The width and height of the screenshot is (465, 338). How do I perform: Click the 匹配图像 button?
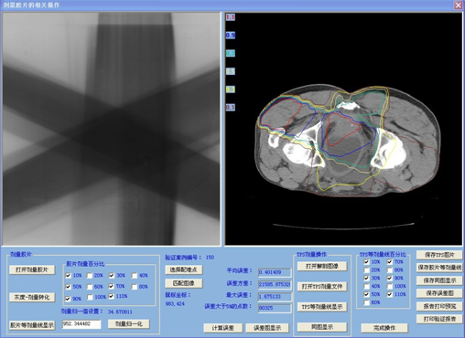[x=183, y=283]
